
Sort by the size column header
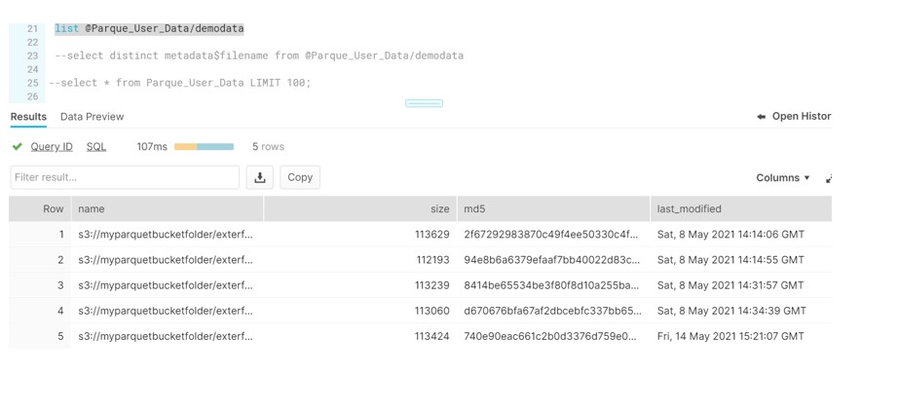(x=440, y=209)
